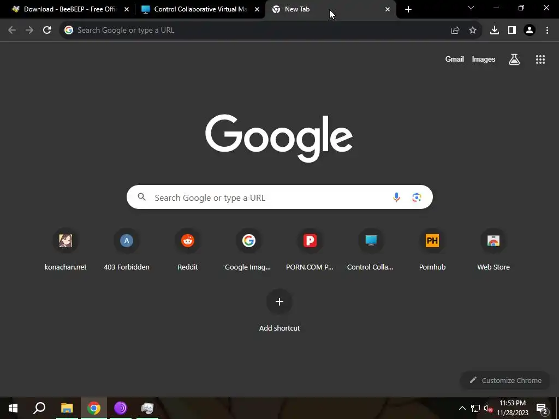This screenshot has width=559, height=419.
Task: Open the Web Store shortcut
Action: coord(493,250)
